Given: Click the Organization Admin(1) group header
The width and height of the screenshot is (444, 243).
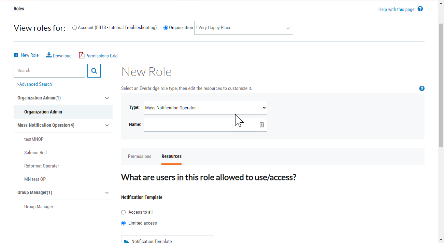Looking at the screenshot, I should (63, 98).
